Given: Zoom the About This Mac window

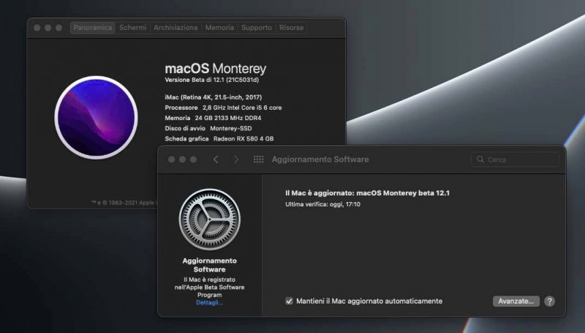Looking at the screenshot, I should coord(58,28).
